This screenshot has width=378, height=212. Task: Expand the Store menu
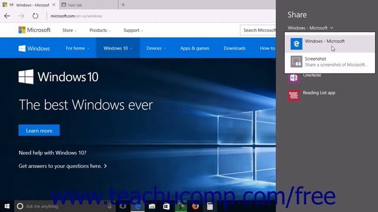[70, 30]
